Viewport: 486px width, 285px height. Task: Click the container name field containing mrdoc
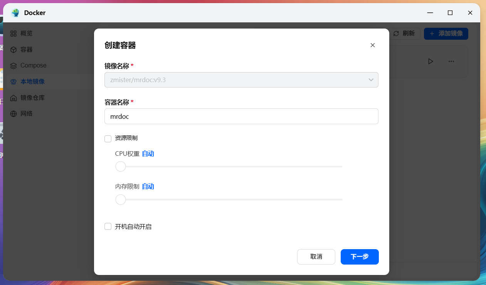[241, 116]
